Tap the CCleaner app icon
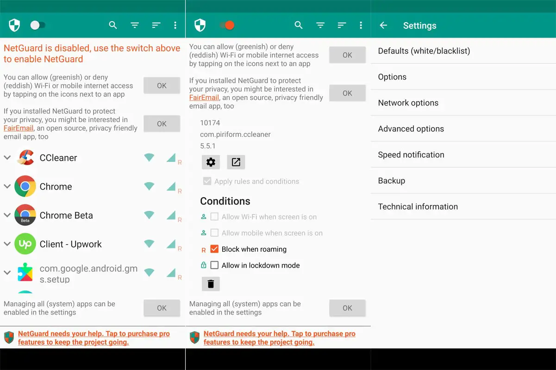Screen dimensions: 556x370 coord(25,158)
